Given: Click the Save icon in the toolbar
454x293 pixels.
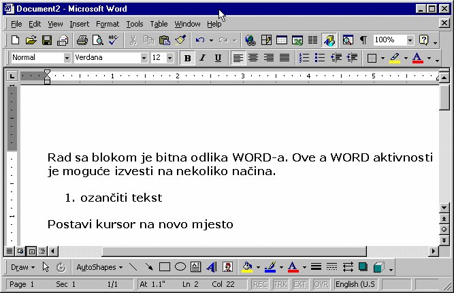Looking at the screenshot, I should (47, 40).
